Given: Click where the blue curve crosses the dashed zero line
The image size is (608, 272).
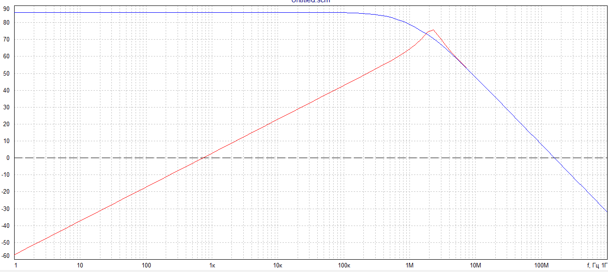Looking at the screenshot, I should pos(555,158).
